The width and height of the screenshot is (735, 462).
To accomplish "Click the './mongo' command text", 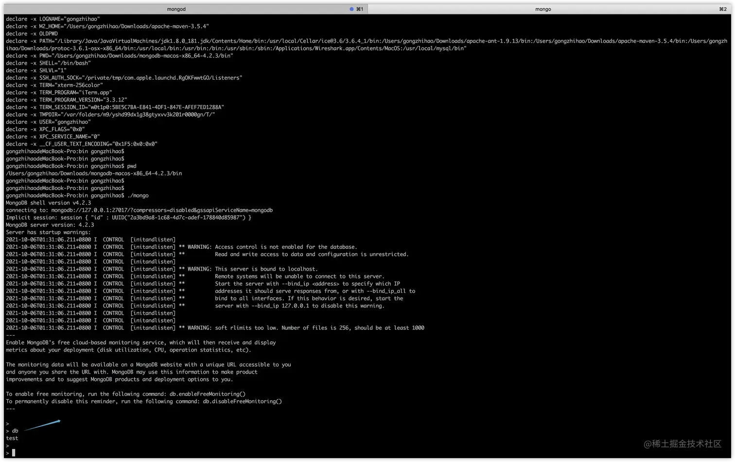I will coord(138,195).
